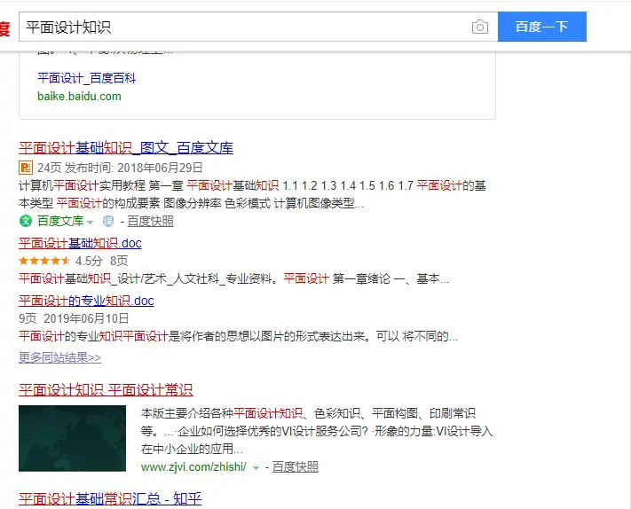
Task: Click the dark green result thumbnail
Action: [73, 438]
